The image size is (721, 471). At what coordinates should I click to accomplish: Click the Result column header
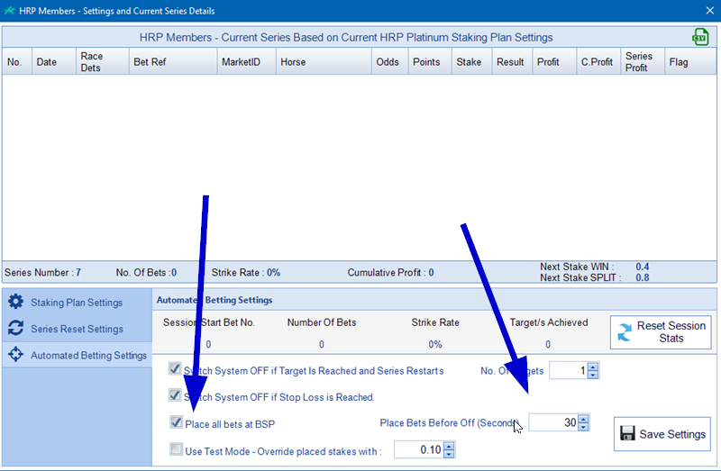point(512,61)
